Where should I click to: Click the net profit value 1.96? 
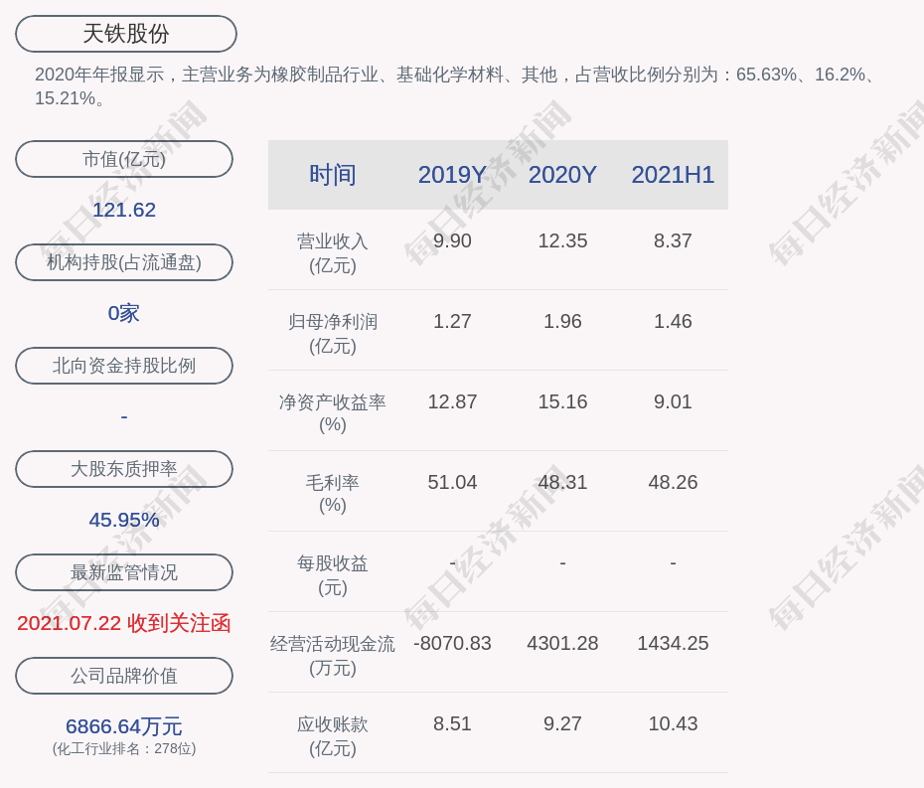[x=562, y=321]
